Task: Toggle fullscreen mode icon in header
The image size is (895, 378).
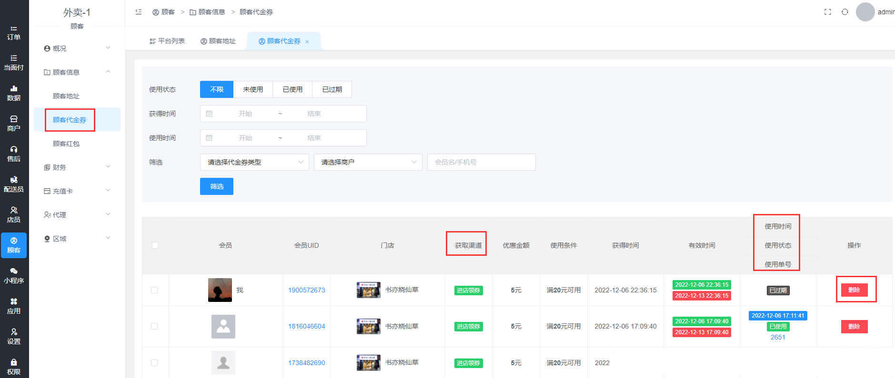Action: point(828,12)
